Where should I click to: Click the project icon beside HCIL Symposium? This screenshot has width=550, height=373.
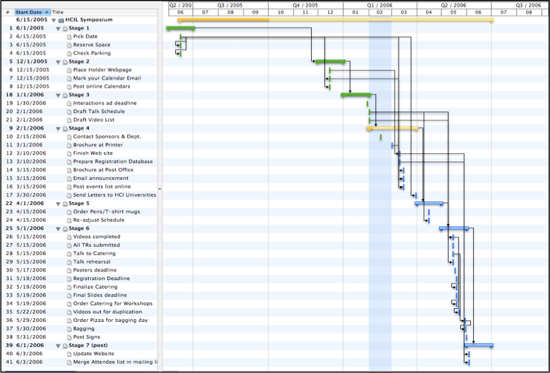pyautogui.click(x=61, y=21)
